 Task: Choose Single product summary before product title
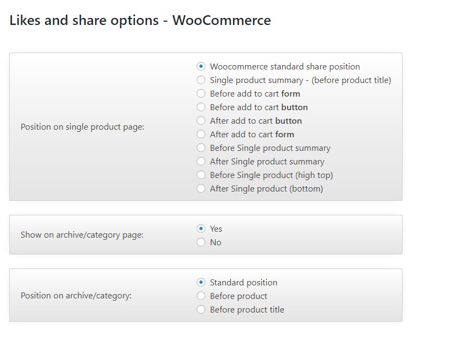(x=201, y=80)
